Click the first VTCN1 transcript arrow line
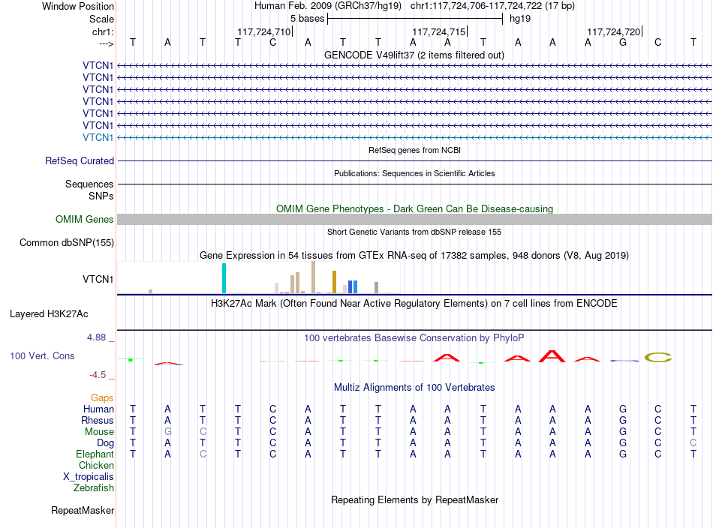713x528 pixels. tap(414, 66)
